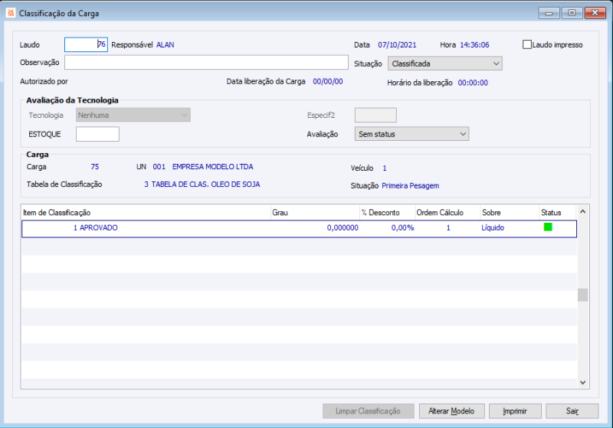Click the Ordem Cálculo column header
The height and width of the screenshot is (428, 613).
[447, 212]
